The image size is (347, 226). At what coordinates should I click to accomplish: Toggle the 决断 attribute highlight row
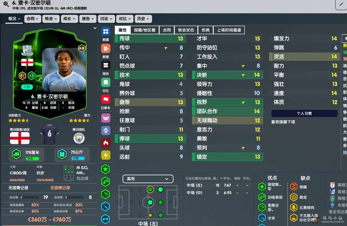coord(228,75)
